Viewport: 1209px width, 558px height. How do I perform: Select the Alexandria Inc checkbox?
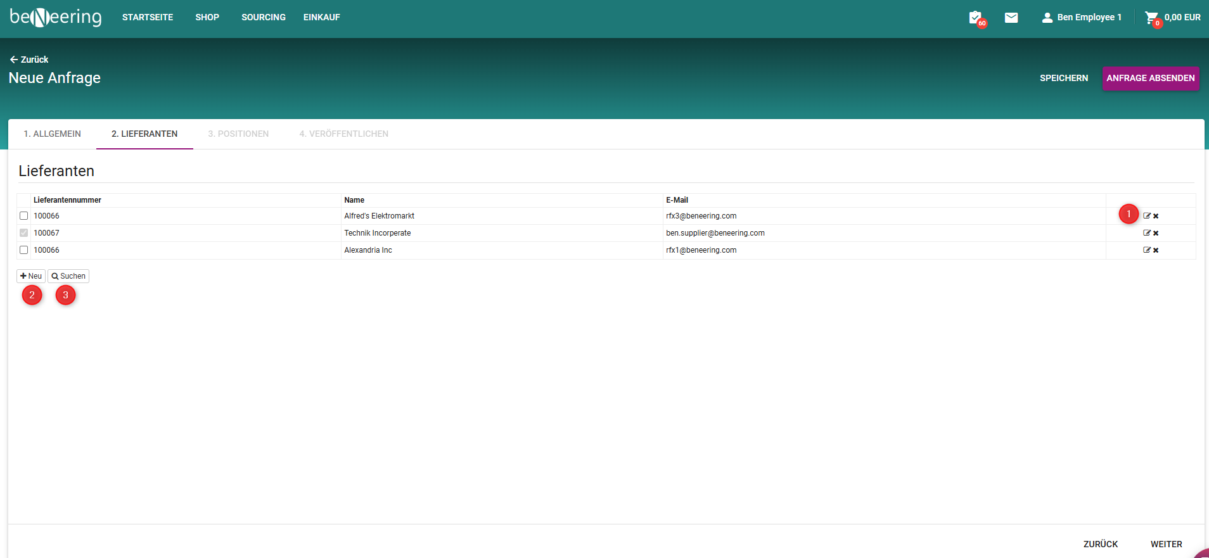24,250
